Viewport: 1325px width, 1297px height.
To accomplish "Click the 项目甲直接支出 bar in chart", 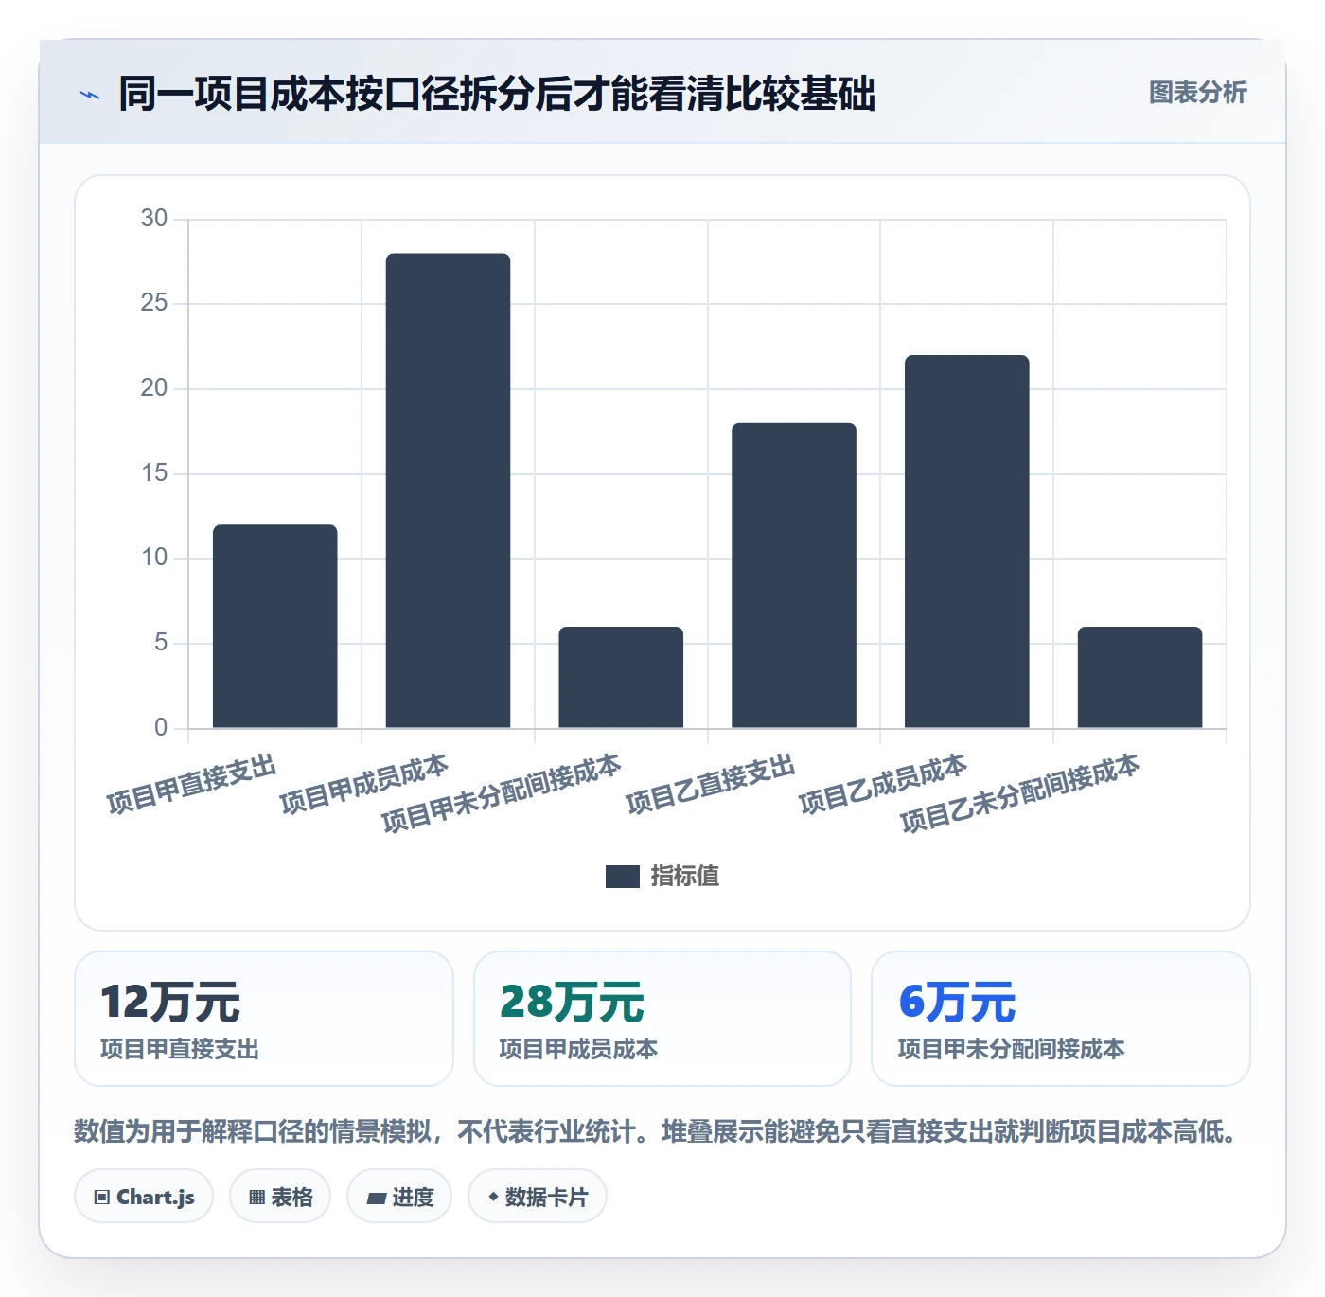I will tap(275, 627).
